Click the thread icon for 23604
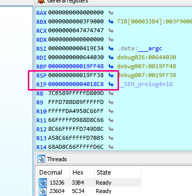192x196 pixels. (x=43, y=191)
